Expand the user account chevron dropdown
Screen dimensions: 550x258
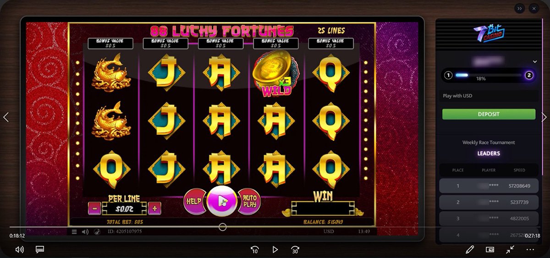click(534, 61)
